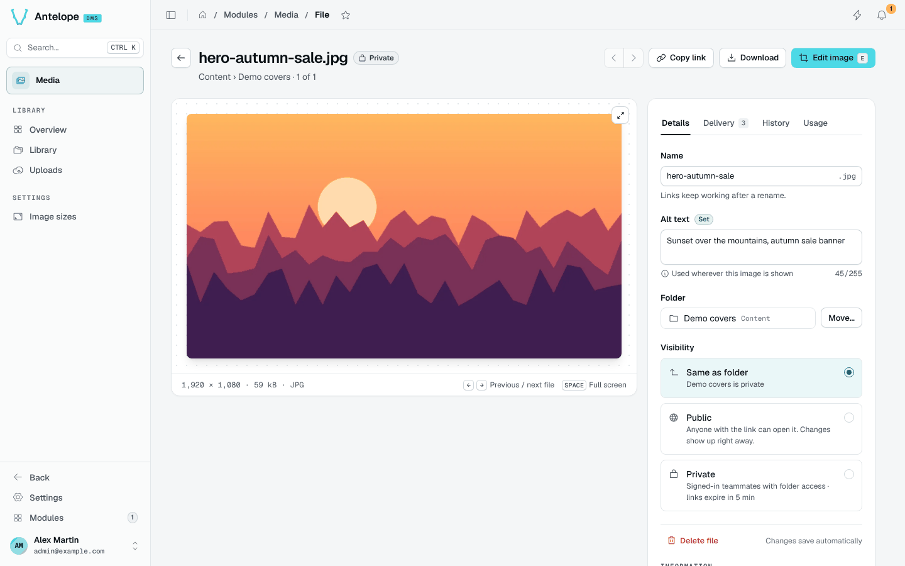Click the back arrow beside file title

tap(181, 58)
